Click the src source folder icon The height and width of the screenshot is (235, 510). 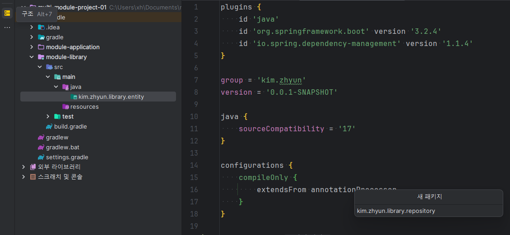click(x=49, y=67)
